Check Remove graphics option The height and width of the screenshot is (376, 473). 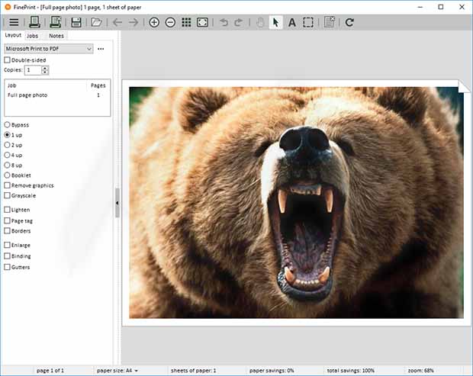pyautogui.click(x=7, y=185)
